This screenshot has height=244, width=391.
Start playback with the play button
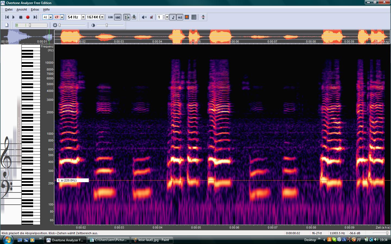tap(14, 17)
